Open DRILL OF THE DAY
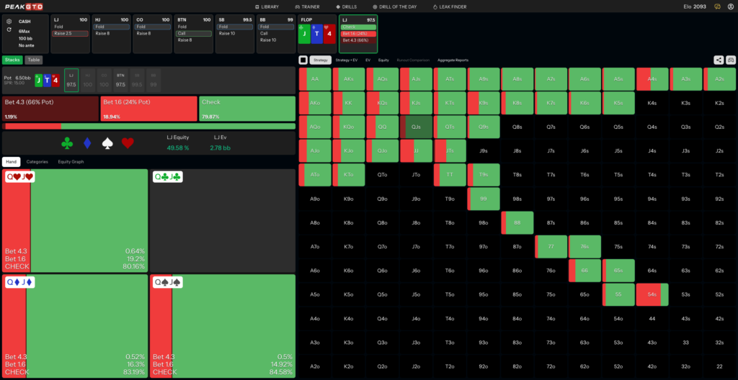The height and width of the screenshot is (380, 738). (394, 6)
